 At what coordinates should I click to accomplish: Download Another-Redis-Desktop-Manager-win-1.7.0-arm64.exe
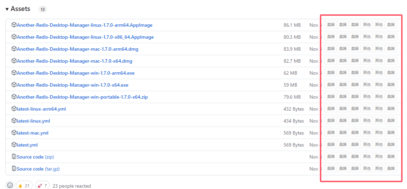(x=75, y=73)
